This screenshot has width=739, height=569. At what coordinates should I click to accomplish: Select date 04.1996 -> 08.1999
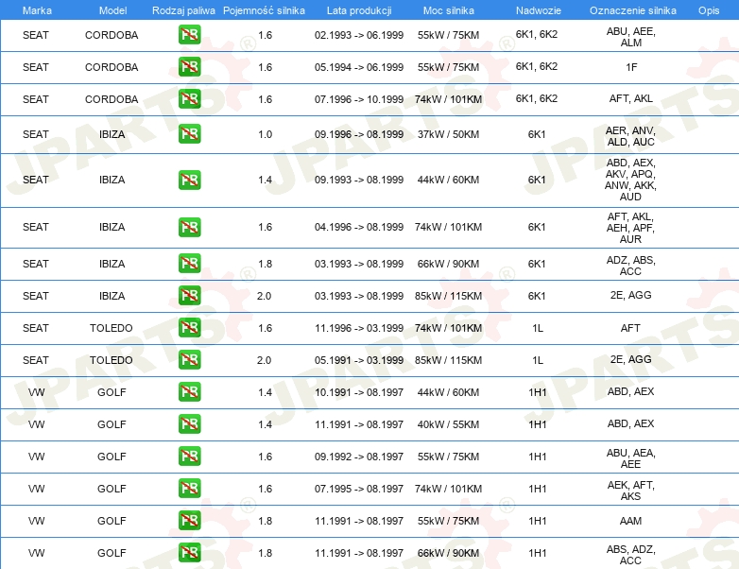359,227
